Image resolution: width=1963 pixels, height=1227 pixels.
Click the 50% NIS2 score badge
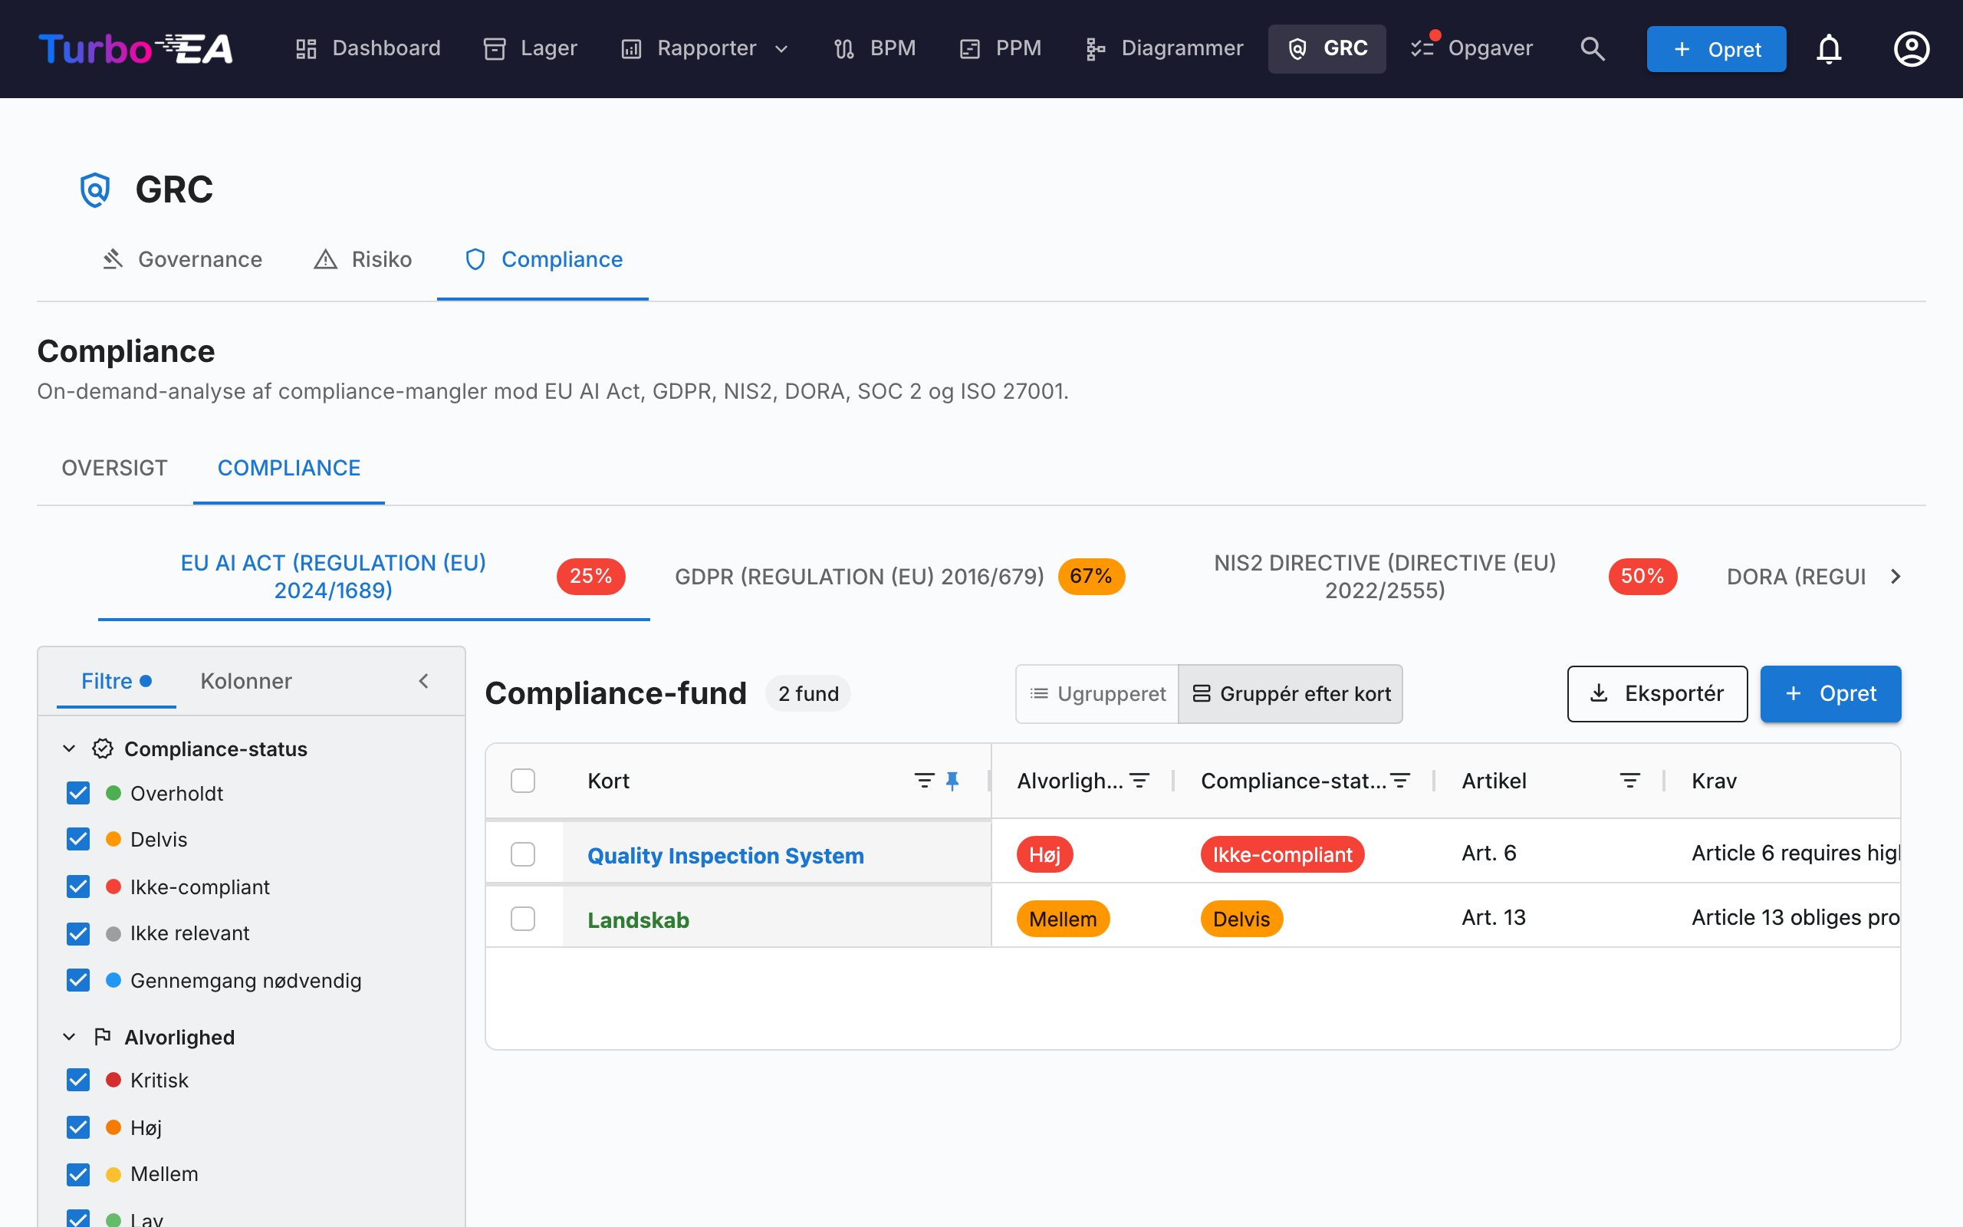pos(1642,576)
